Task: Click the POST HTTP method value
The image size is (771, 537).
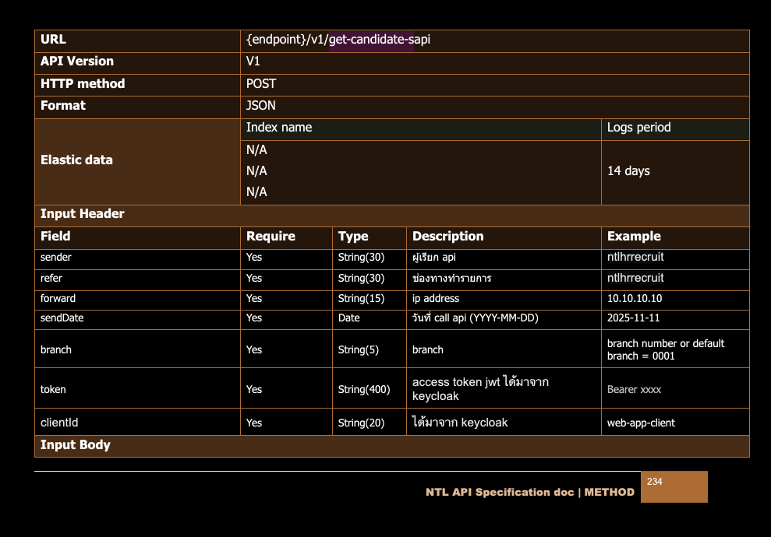Action: pos(261,83)
